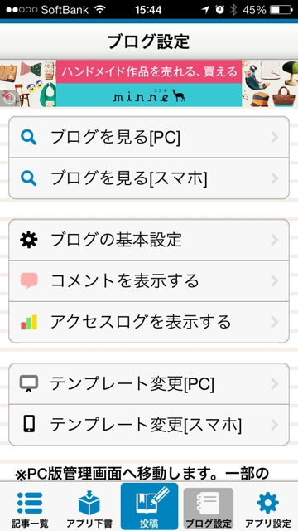This screenshot has width=298, height=531.
Task: Select the ブログ設定 tab
Action: (209, 509)
